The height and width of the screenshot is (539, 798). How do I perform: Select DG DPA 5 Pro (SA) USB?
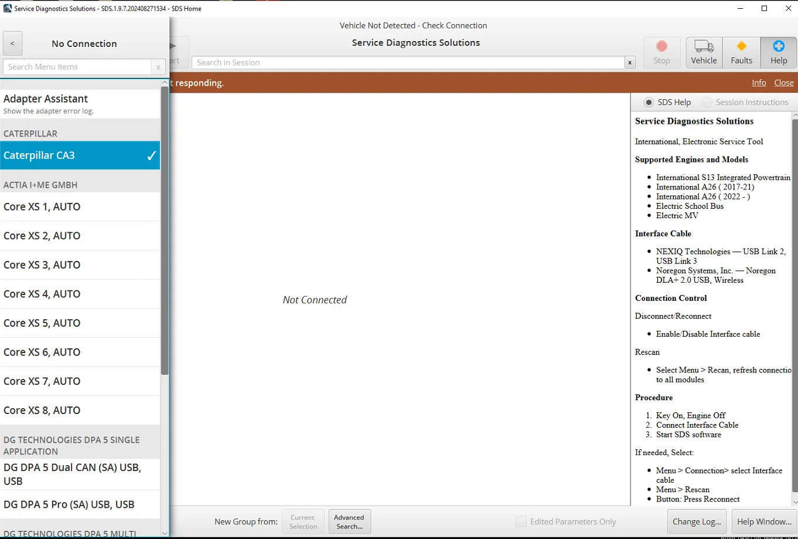click(80, 504)
